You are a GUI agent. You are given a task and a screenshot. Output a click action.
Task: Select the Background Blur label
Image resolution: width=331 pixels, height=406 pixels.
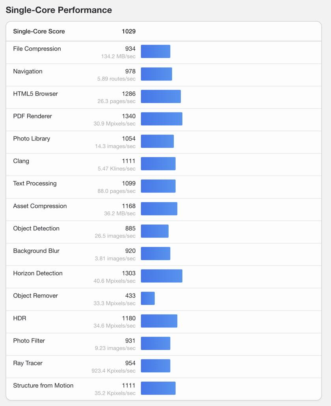(36, 251)
